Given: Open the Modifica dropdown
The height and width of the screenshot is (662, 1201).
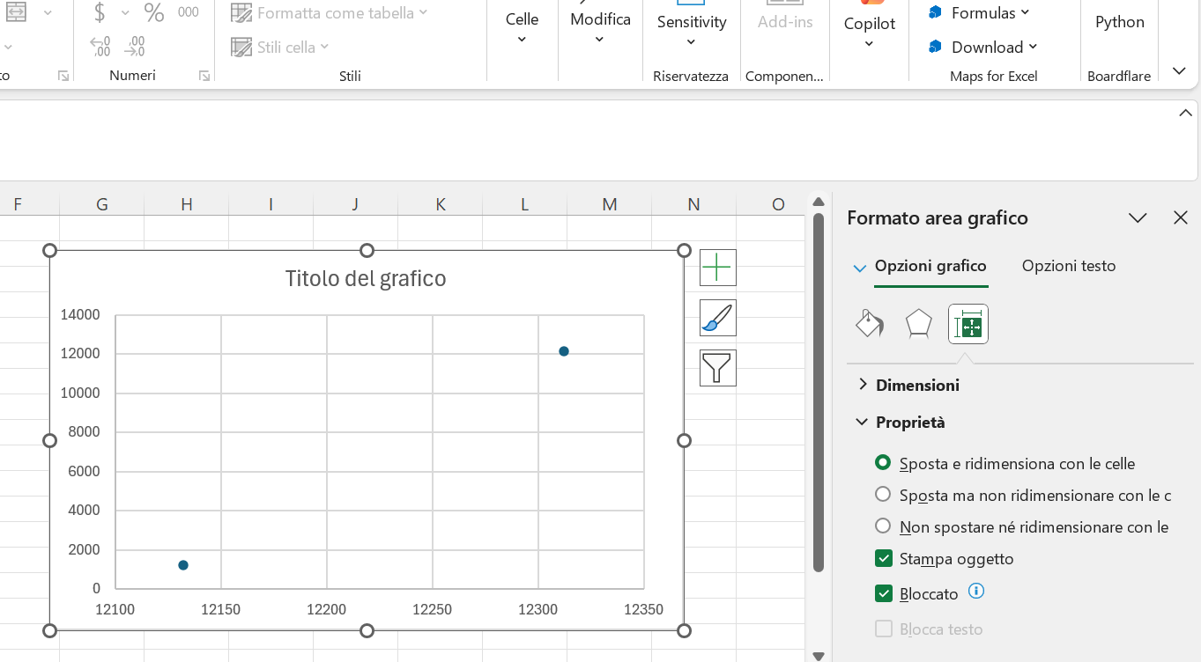Looking at the screenshot, I should (x=600, y=28).
